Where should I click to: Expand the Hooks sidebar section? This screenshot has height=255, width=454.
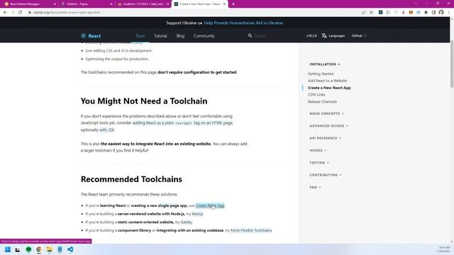click(318, 150)
